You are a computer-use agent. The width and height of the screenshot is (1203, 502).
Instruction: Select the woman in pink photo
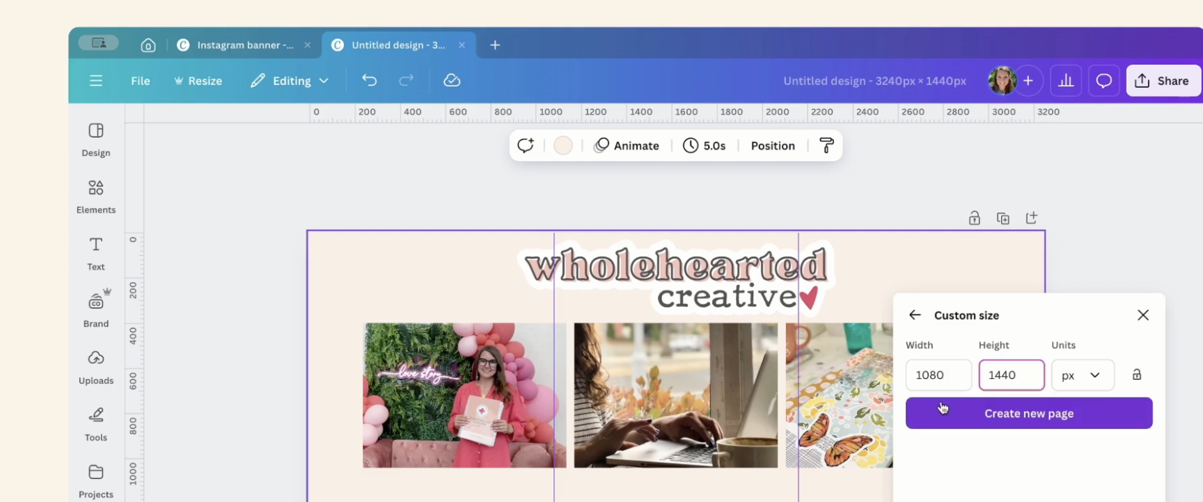pos(464,395)
